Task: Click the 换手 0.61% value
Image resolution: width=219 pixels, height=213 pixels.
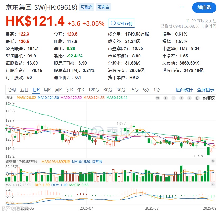Action: point(181,34)
